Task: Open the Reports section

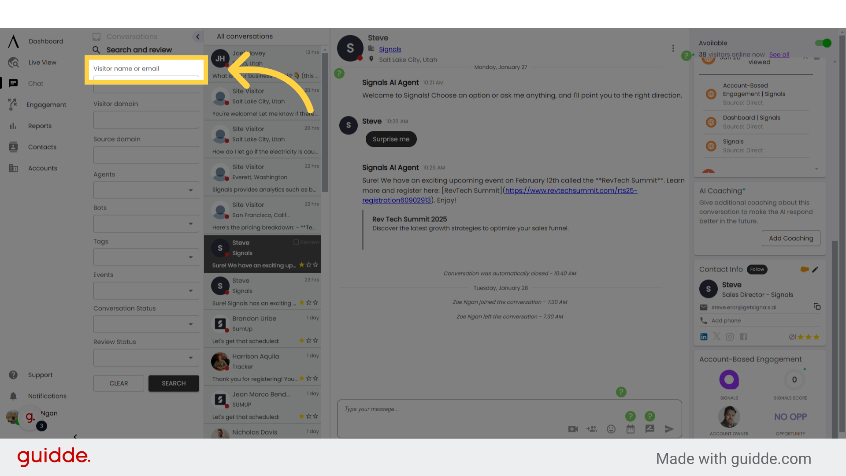Action: pos(40,126)
